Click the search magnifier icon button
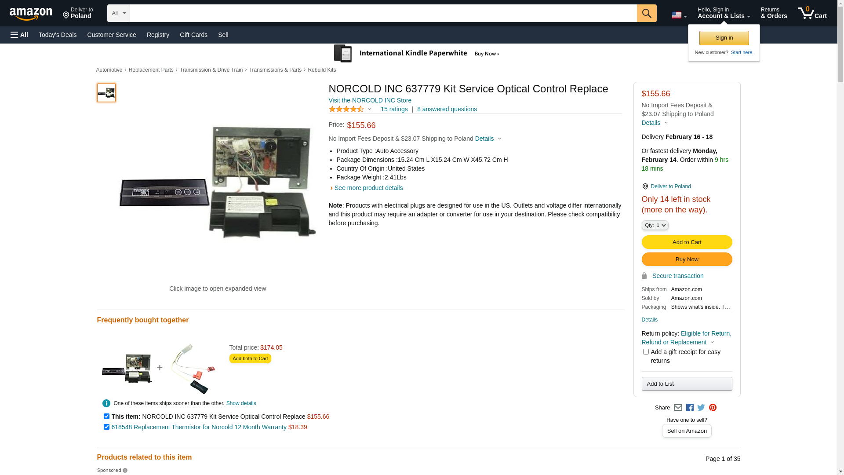Viewport: 844px width, 475px height. pos(646,13)
